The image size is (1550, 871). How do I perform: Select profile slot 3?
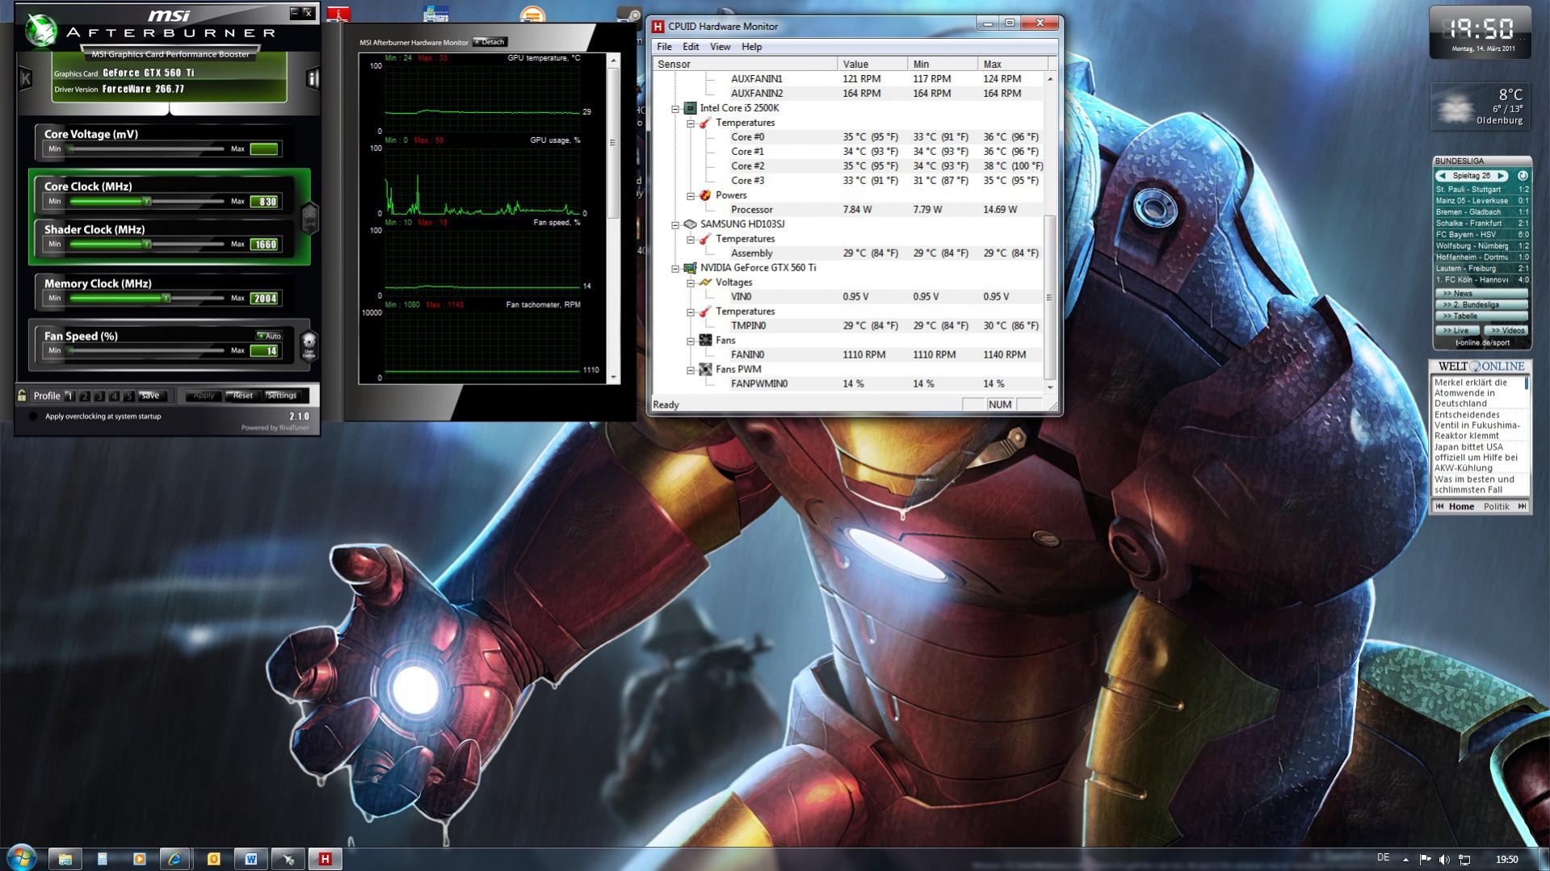[99, 396]
